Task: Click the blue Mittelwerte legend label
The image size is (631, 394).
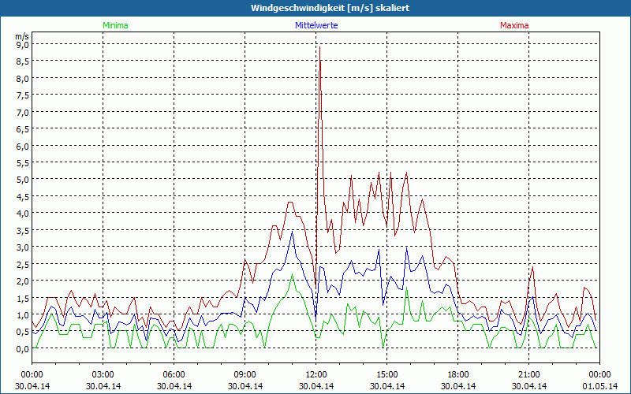Action: (316, 25)
